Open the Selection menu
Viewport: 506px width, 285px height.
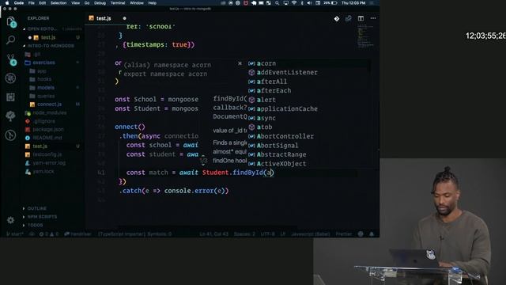click(59, 3)
